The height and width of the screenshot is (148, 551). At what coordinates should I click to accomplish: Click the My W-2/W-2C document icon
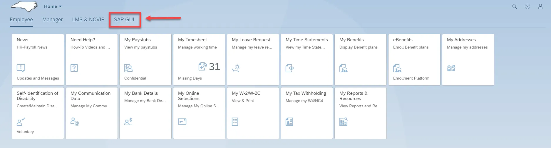click(235, 122)
